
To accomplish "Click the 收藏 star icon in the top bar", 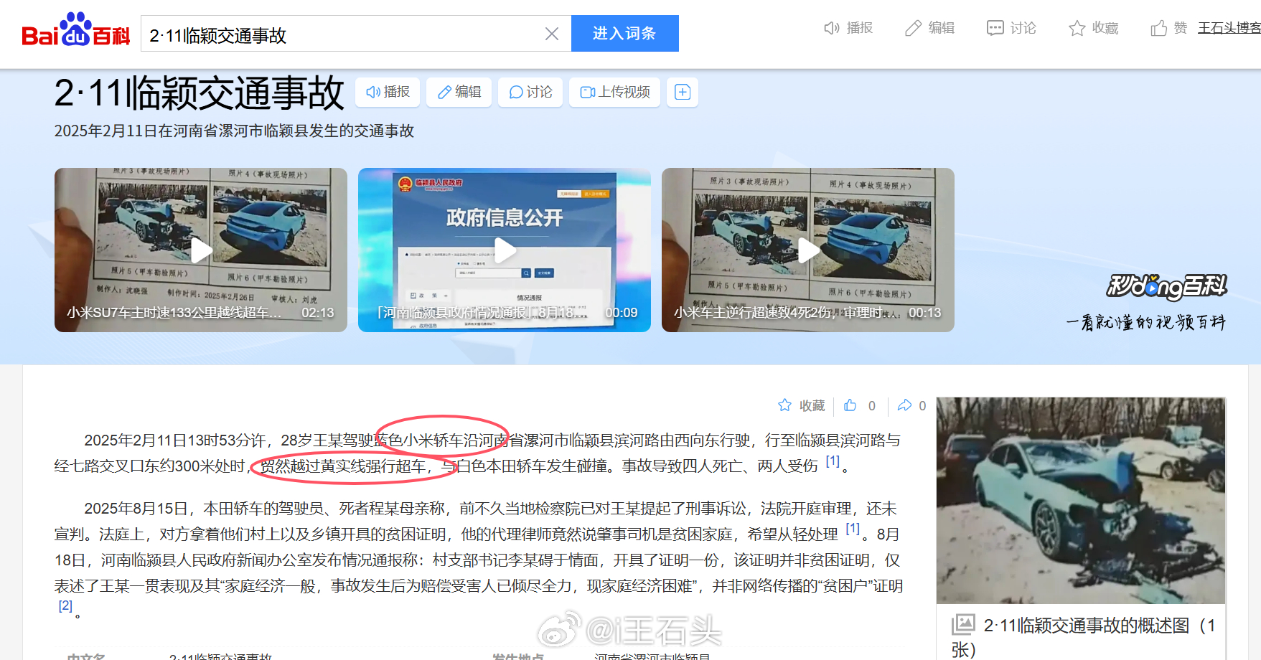I will (1077, 28).
